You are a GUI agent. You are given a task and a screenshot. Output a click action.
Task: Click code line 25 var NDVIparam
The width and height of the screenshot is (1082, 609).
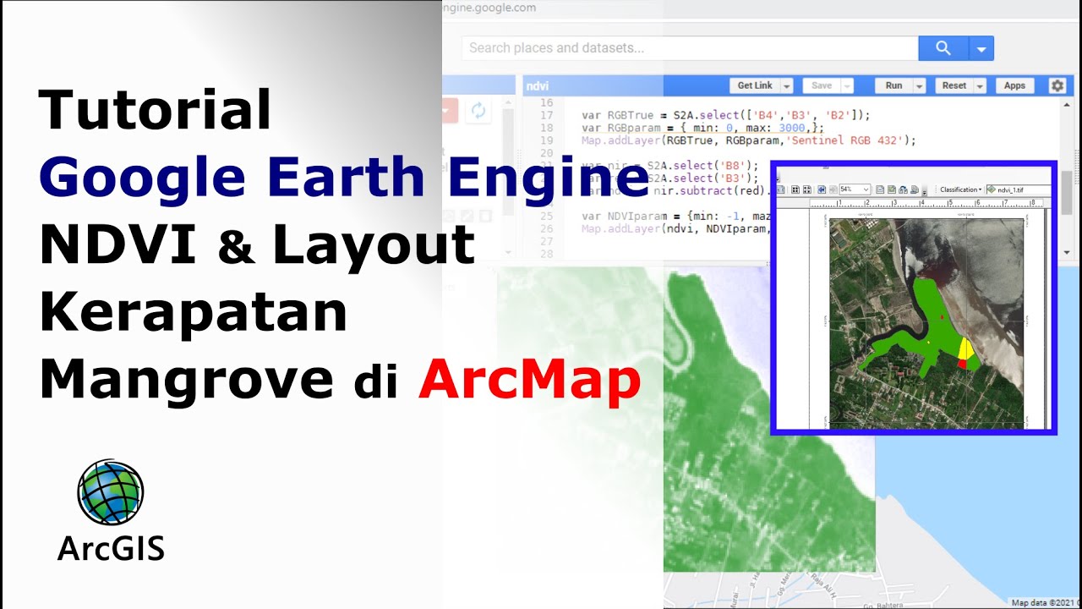coord(676,217)
